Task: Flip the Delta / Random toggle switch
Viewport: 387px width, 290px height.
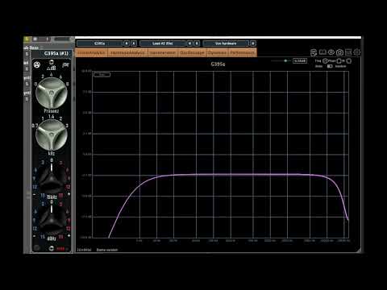Action: tap(330, 66)
